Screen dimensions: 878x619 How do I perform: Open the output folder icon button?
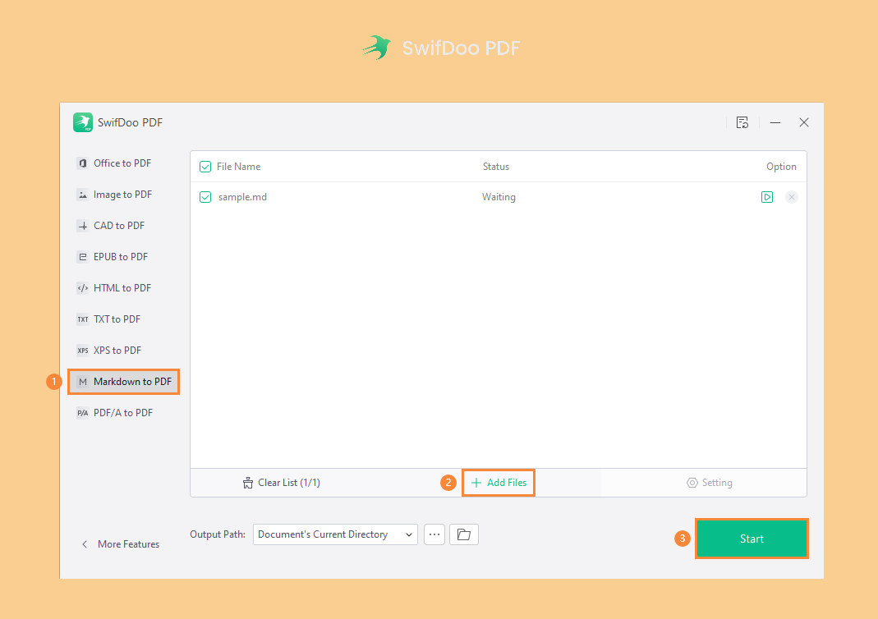point(463,534)
